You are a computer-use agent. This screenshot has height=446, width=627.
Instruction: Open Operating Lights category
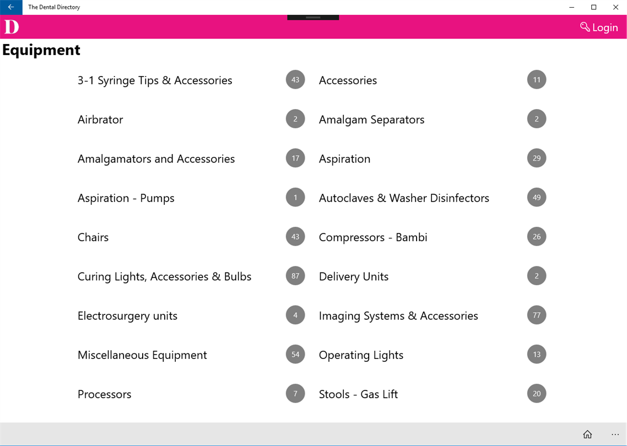pos(361,355)
